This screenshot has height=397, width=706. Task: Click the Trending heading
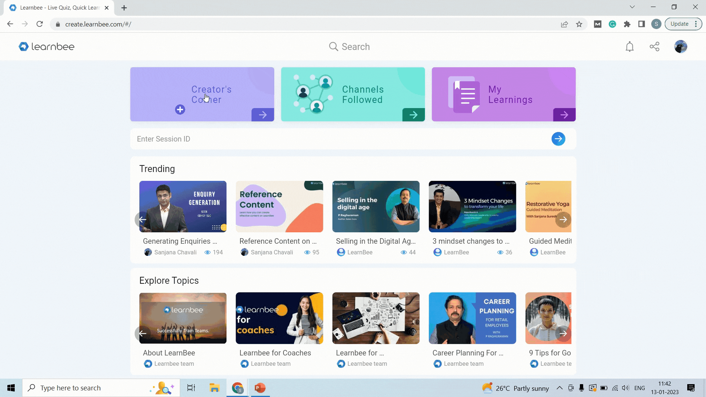pyautogui.click(x=157, y=169)
